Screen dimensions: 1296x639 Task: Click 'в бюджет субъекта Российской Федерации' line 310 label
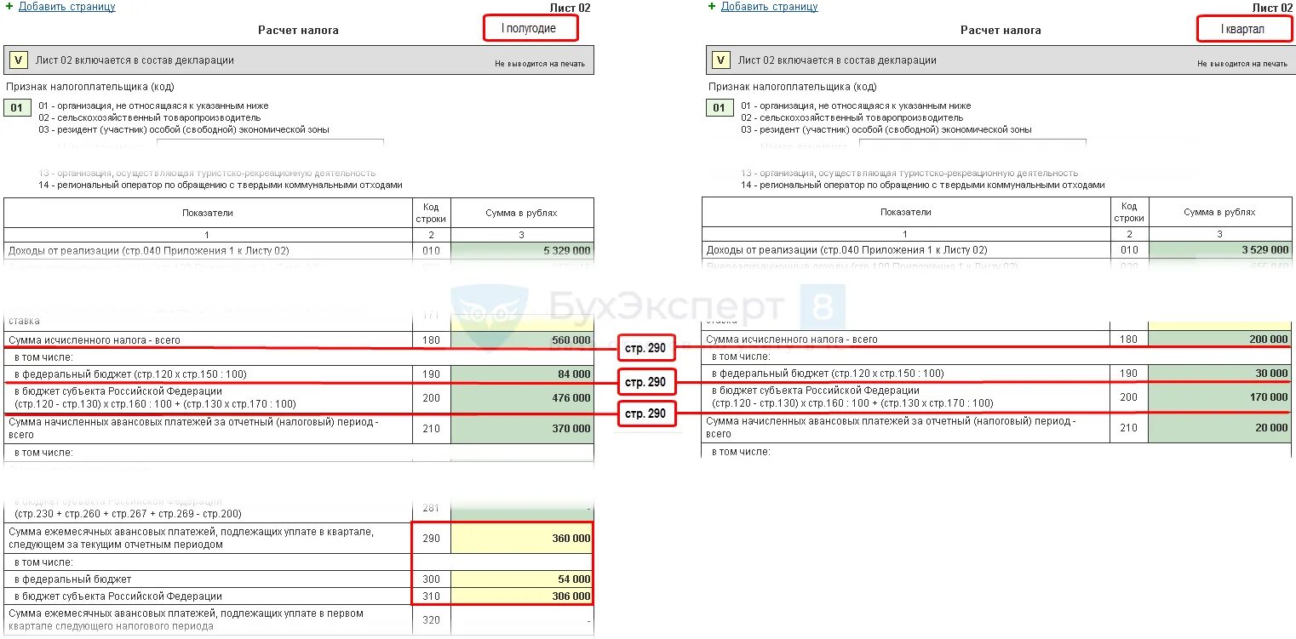tap(118, 596)
